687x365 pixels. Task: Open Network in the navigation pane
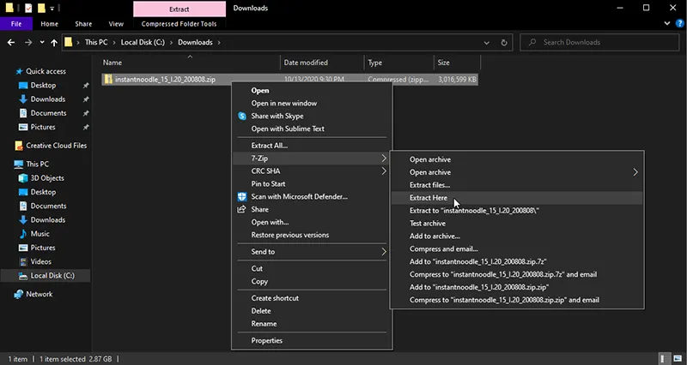39,294
